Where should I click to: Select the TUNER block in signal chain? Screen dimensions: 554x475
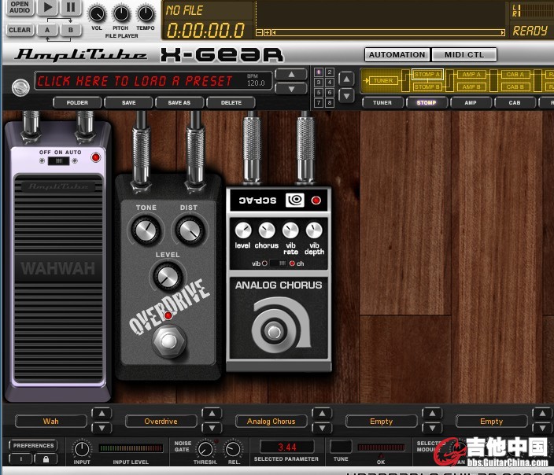383,81
